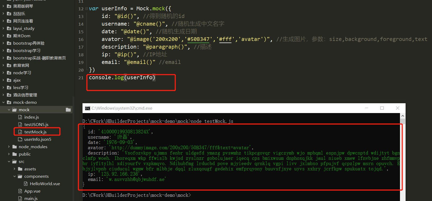Click the userInfo.json5 file icon
Screen dimensions: 432x201
tap(20, 139)
